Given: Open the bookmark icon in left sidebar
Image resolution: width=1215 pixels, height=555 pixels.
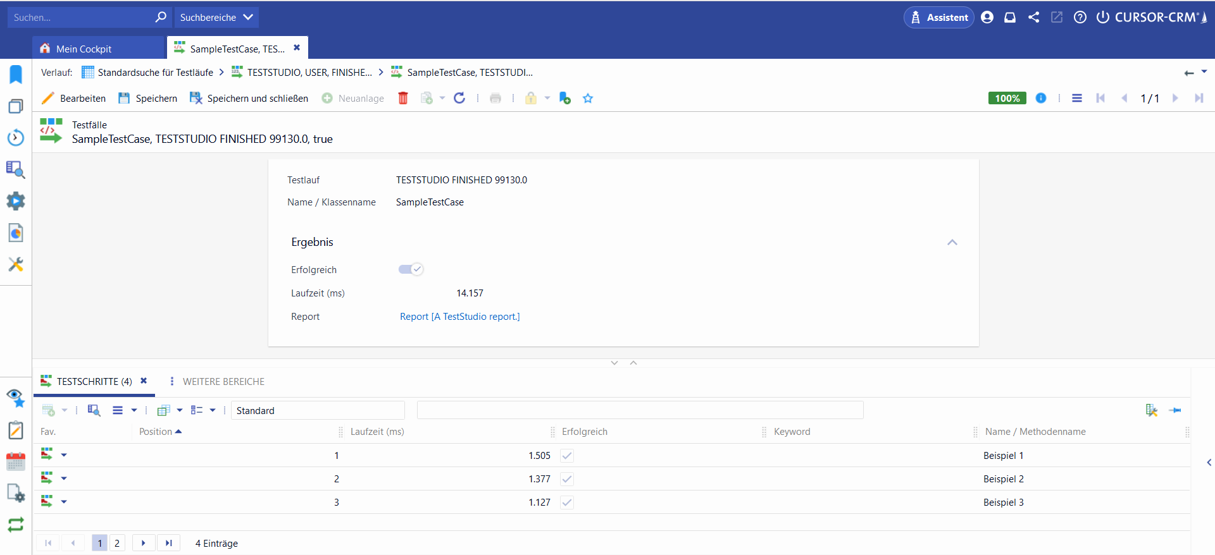Looking at the screenshot, I should click(x=16, y=75).
